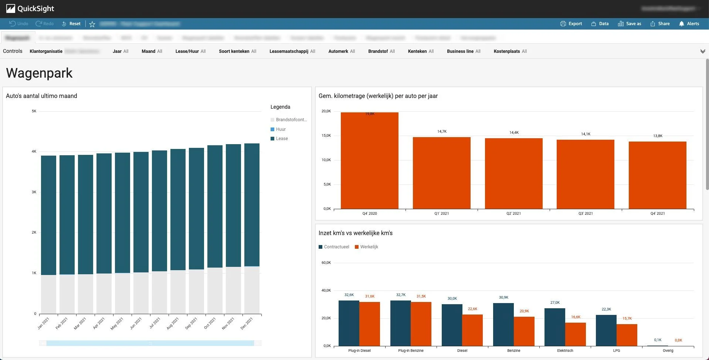Click the 14,1K value label
The image size is (709, 360).
click(x=586, y=134)
